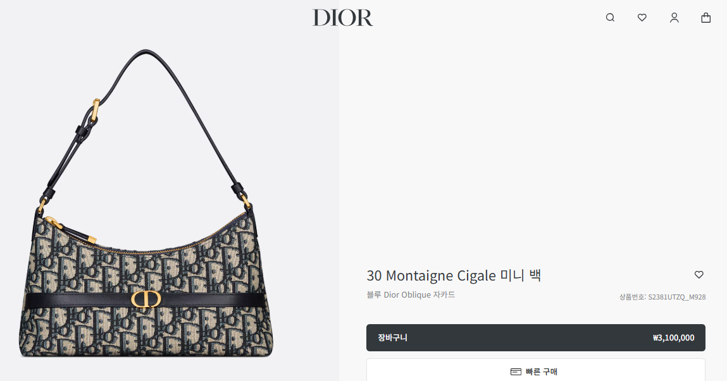
Task: Click the 블루 Dior Oblique 자카드 subtitle
Action: [x=411, y=295]
